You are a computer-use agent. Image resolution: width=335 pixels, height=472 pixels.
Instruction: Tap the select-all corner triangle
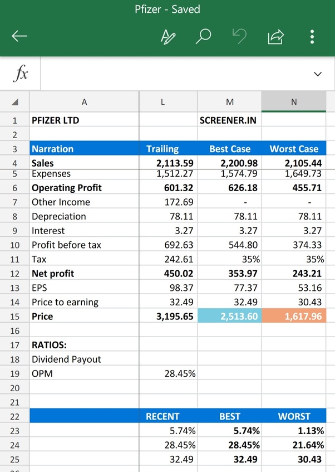click(x=14, y=102)
